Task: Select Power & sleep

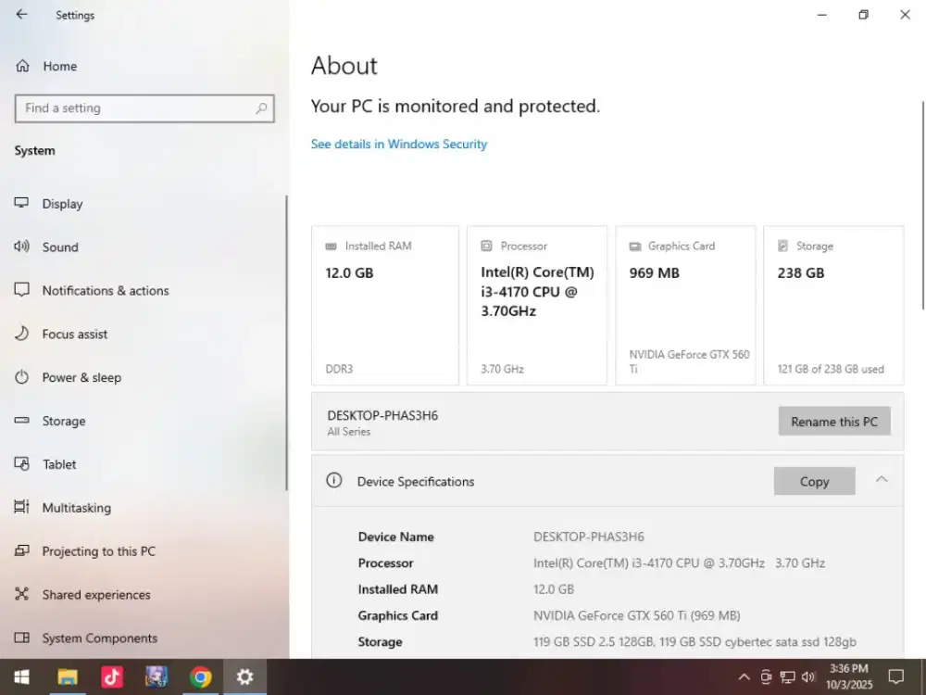Action: pos(81,378)
